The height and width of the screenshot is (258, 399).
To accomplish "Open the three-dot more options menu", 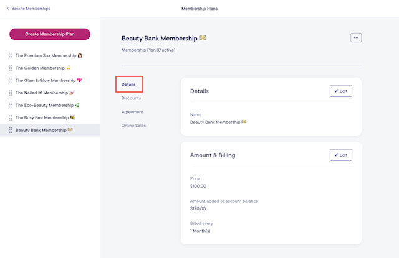I will click(x=356, y=38).
